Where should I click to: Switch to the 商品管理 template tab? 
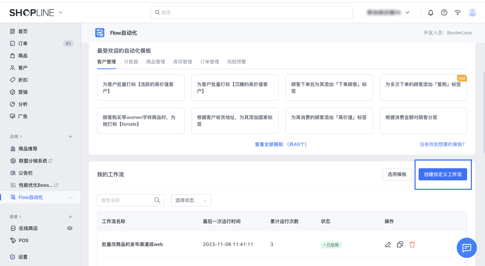tap(156, 62)
